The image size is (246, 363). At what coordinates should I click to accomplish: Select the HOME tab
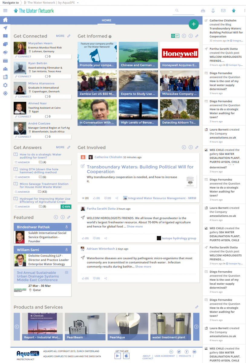point(107,20)
